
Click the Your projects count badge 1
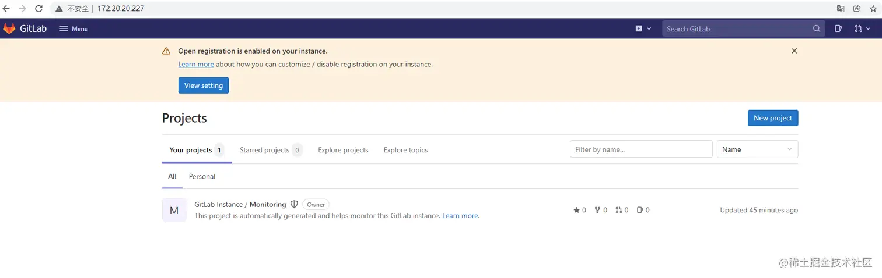219,150
